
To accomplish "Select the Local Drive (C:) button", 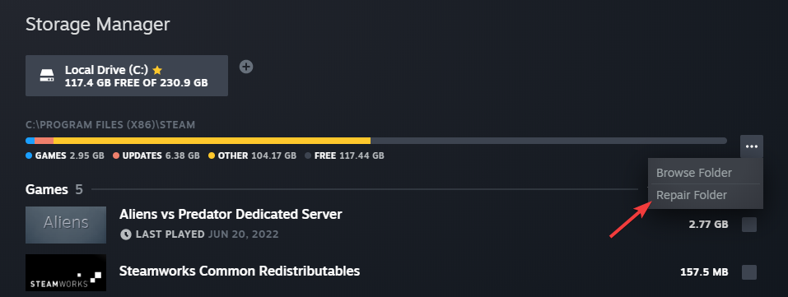I will coord(127,76).
